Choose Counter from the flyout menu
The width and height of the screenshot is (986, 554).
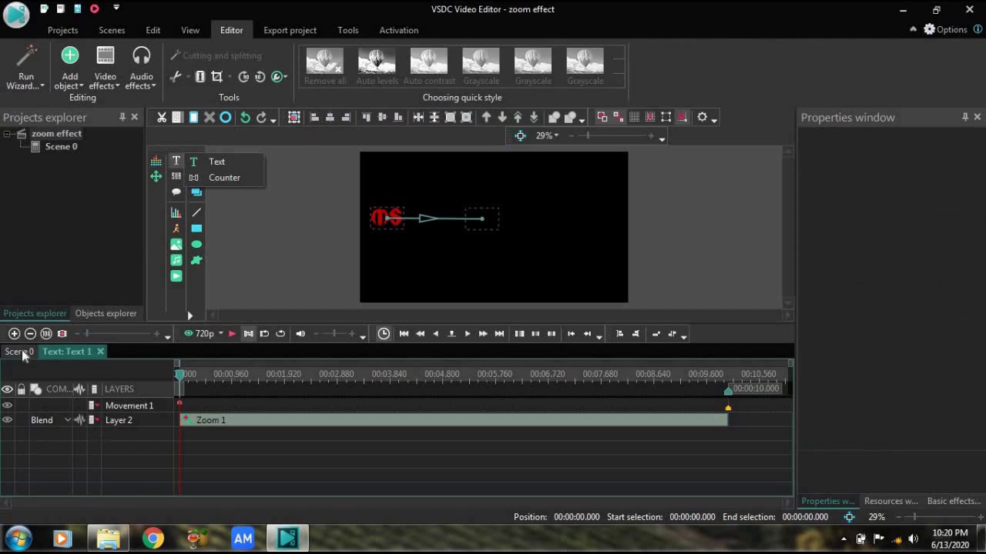(224, 178)
